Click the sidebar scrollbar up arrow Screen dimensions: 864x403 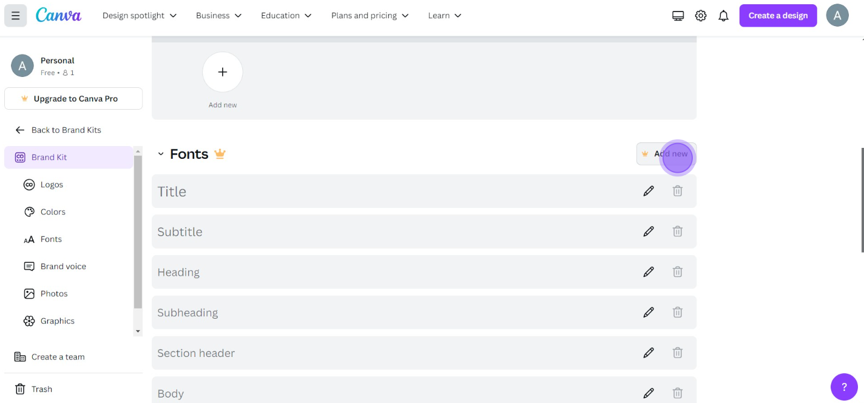click(x=138, y=150)
